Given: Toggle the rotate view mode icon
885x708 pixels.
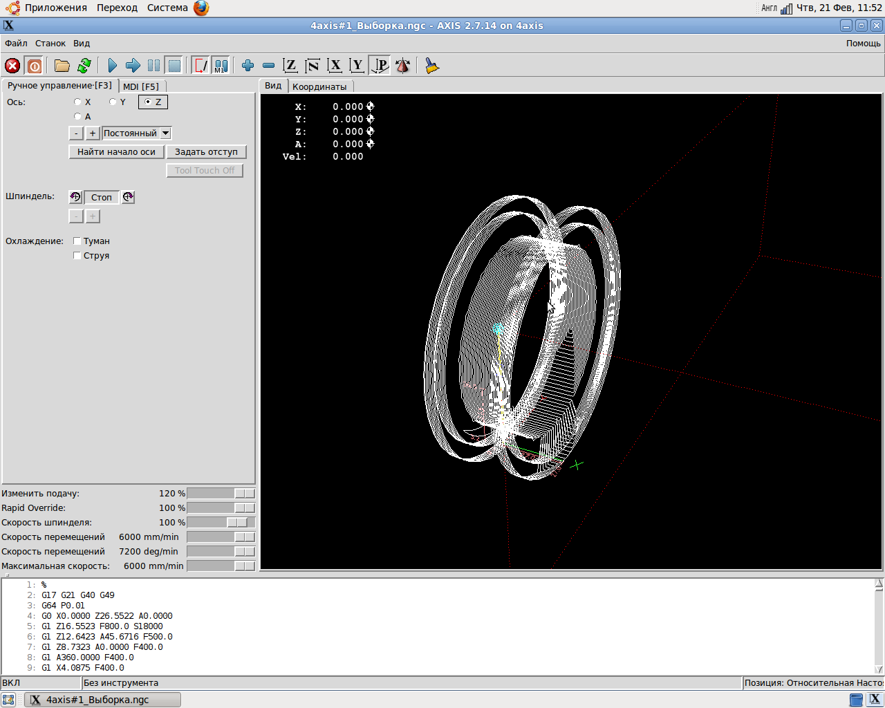Looking at the screenshot, I should [402, 66].
